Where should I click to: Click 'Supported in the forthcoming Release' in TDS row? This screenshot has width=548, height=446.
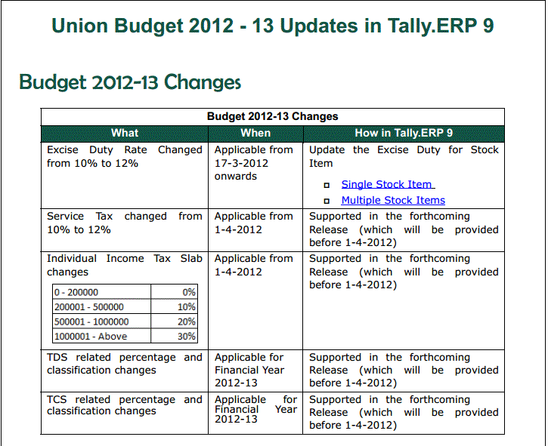404,371
